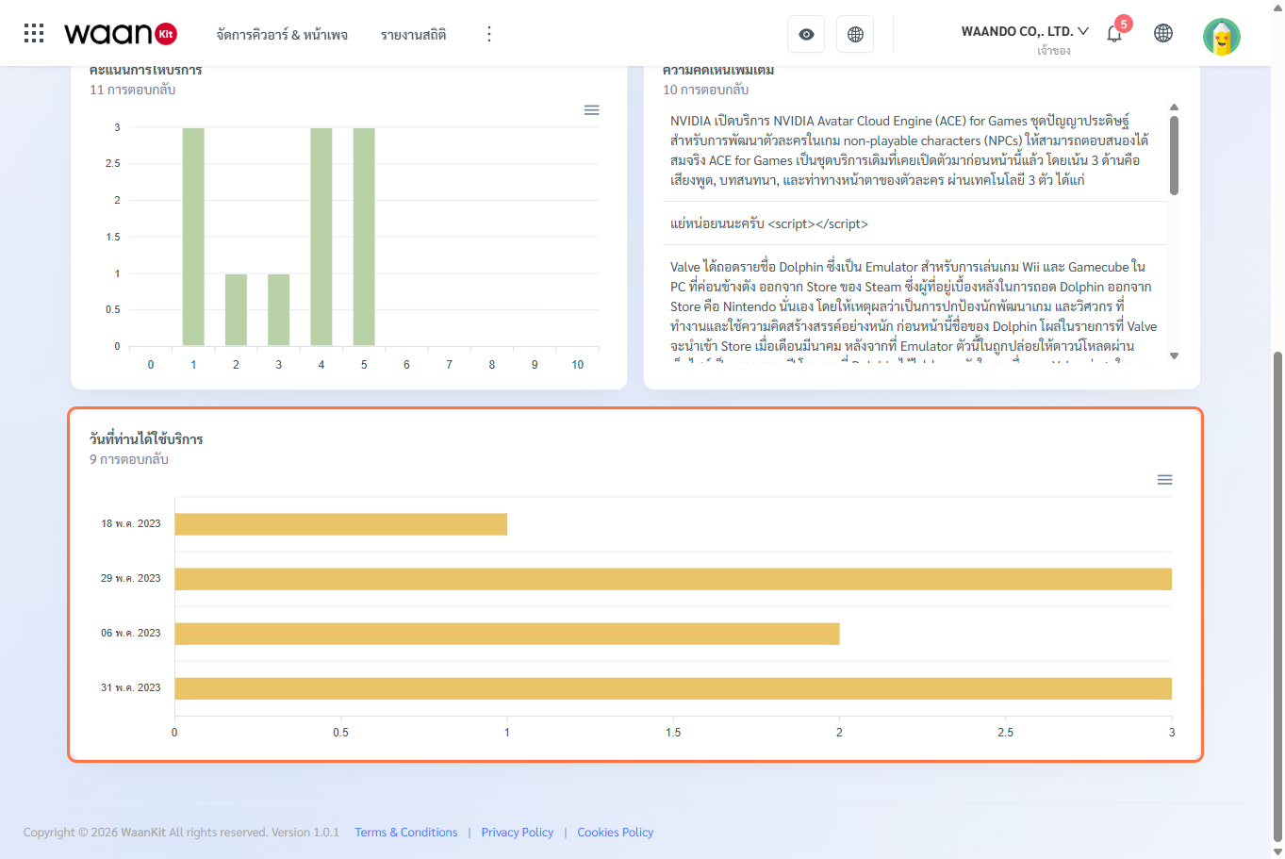Viewport: 1285px width, 859px height.
Task: Open the score chart hamburger menu
Action: (x=591, y=110)
